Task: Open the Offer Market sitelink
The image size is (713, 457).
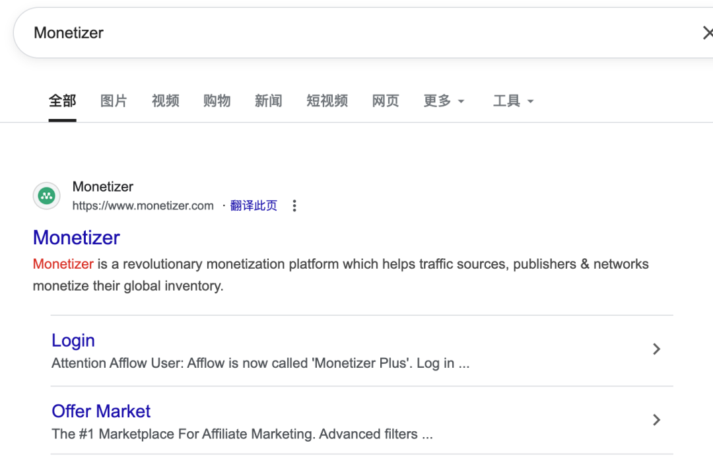Action: (101, 411)
